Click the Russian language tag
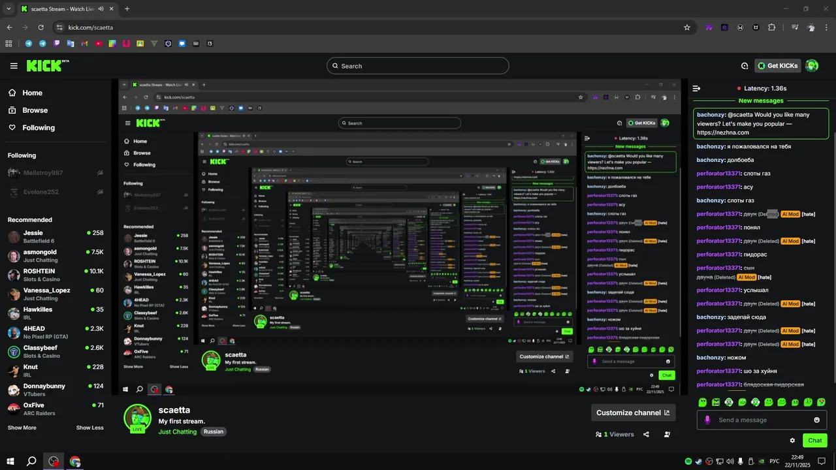The height and width of the screenshot is (470, 836). [x=213, y=431]
